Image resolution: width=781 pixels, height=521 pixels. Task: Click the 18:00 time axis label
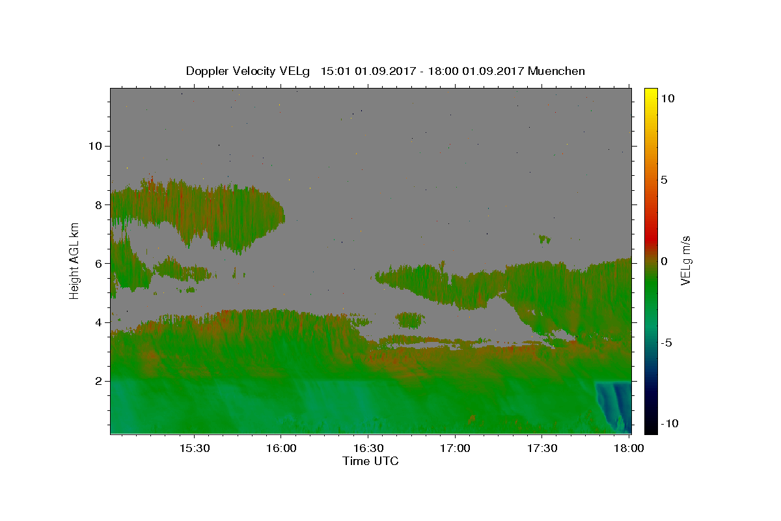[x=629, y=449]
